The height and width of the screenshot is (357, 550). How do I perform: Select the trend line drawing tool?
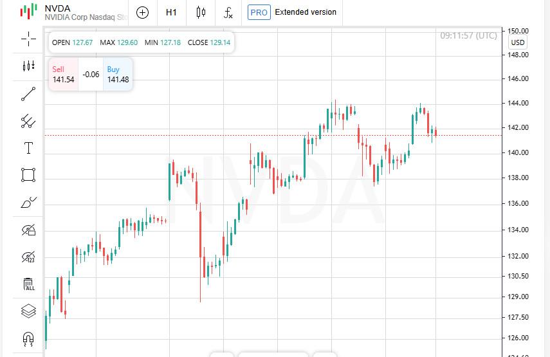pyautogui.click(x=28, y=94)
